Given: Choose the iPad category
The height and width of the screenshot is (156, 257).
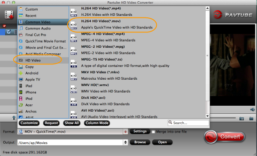Looking at the screenshot, I should pos(43,86).
